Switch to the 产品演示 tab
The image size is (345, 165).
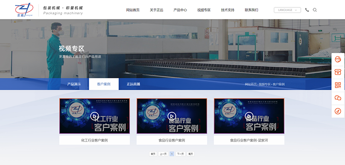(74, 84)
